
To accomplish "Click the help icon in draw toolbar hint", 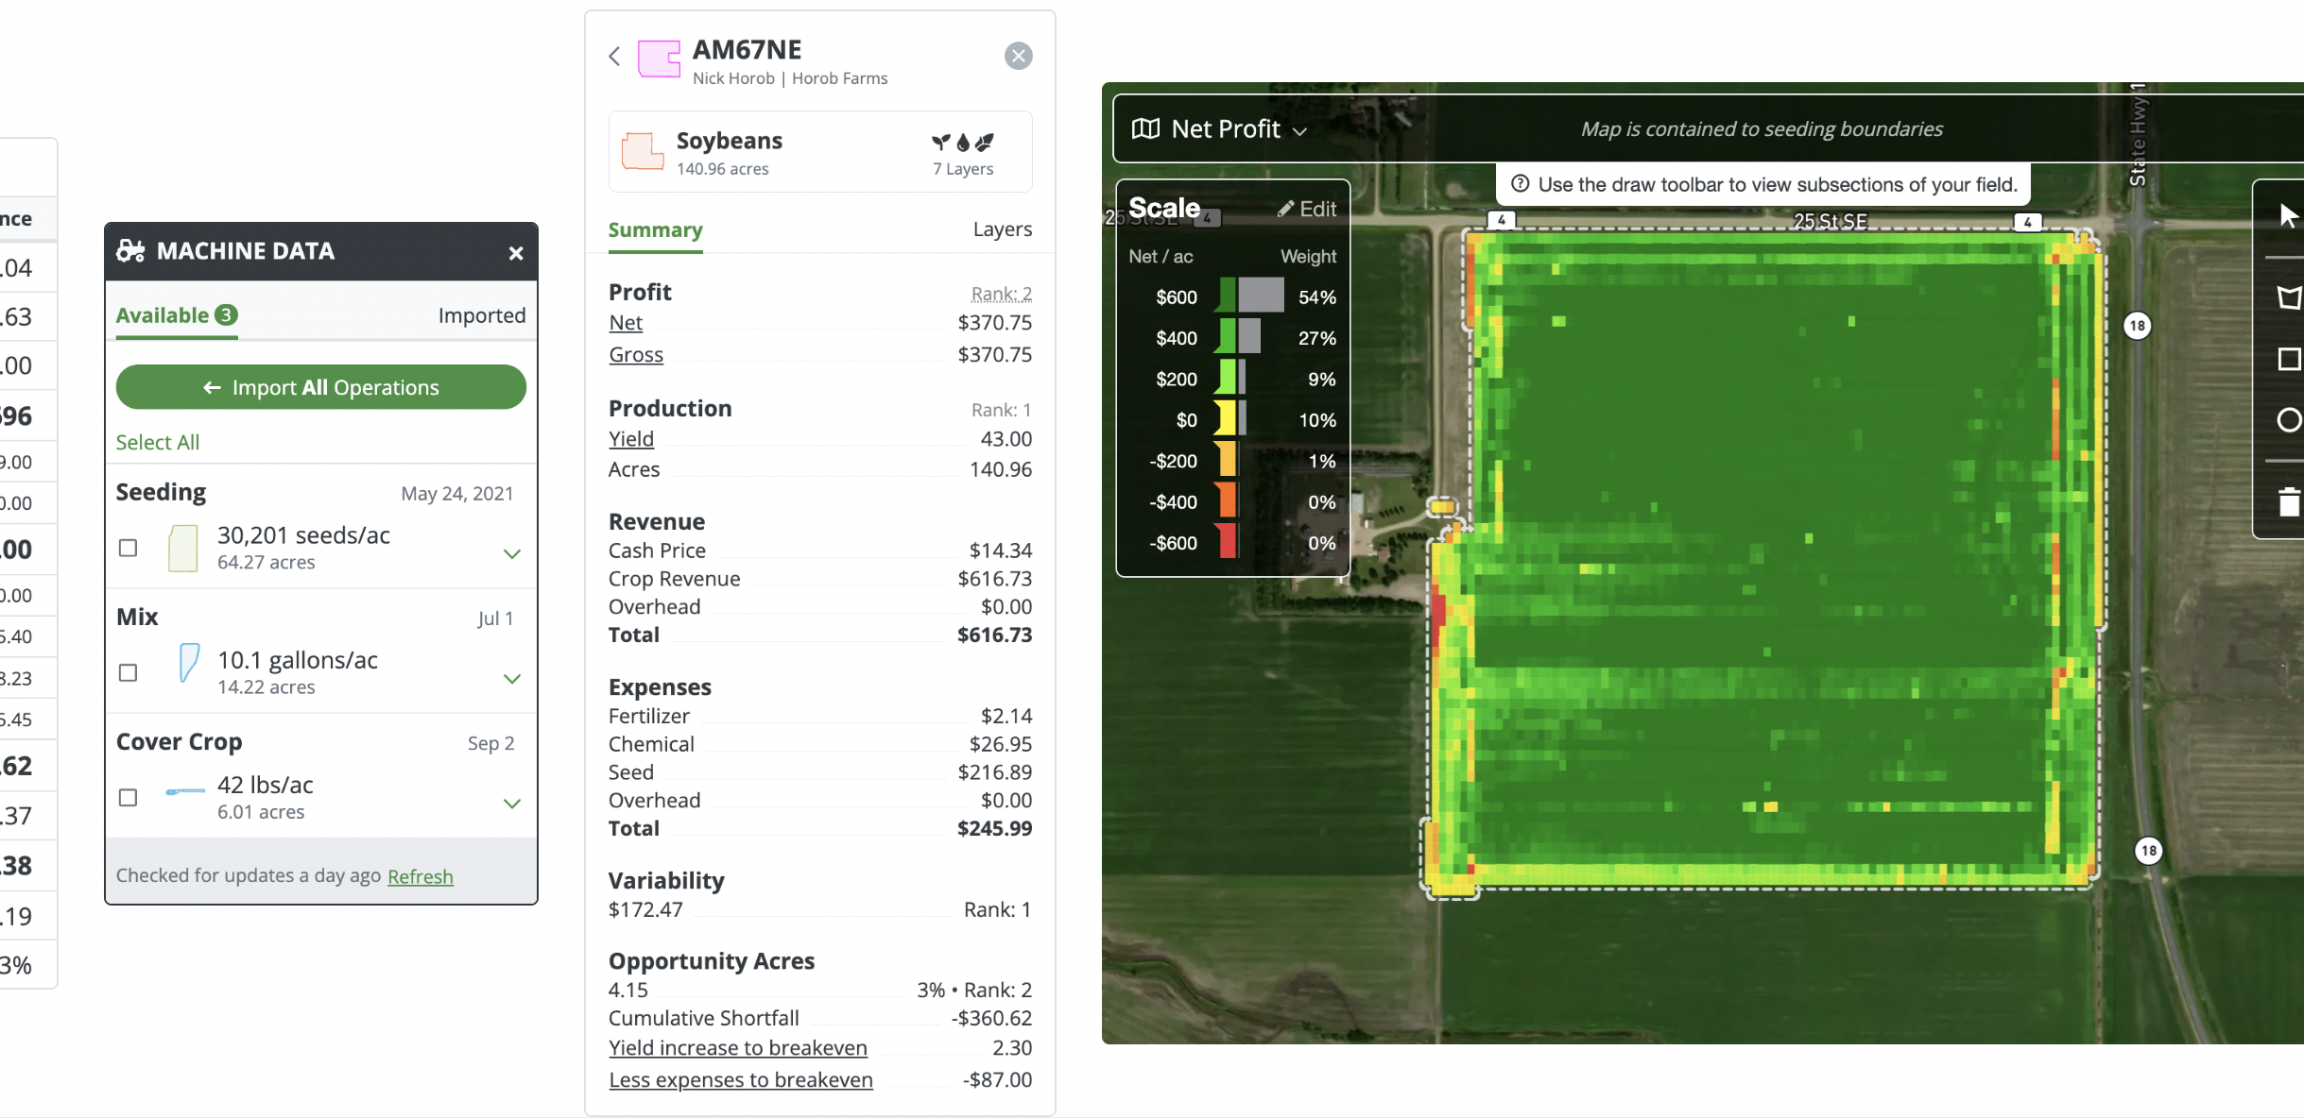I will (1520, 184).
